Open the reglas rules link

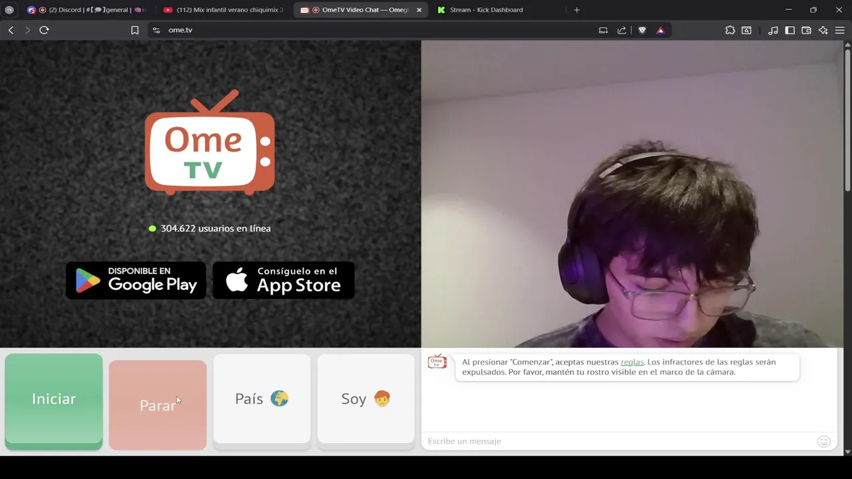632,362
